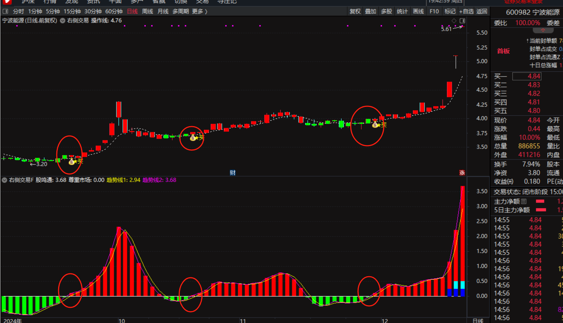Click the info icon beside 当前封单额

(527, 41)
